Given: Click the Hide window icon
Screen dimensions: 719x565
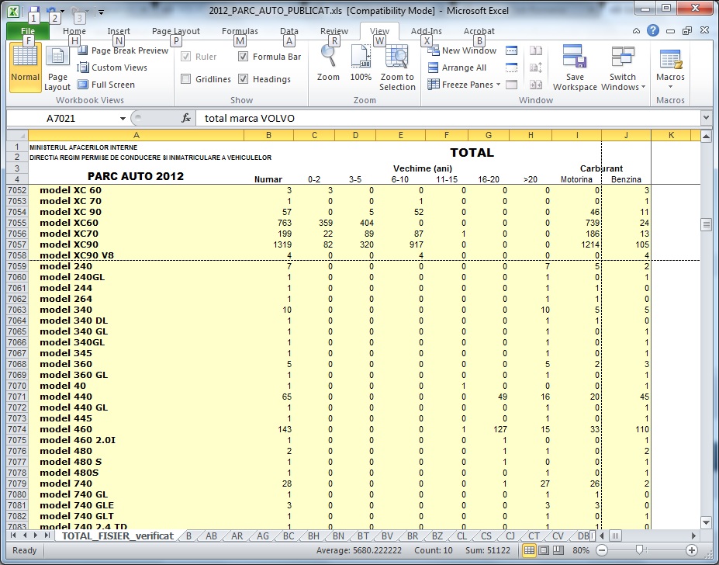Looking at the screenshot, I should [x=511, y=68].
